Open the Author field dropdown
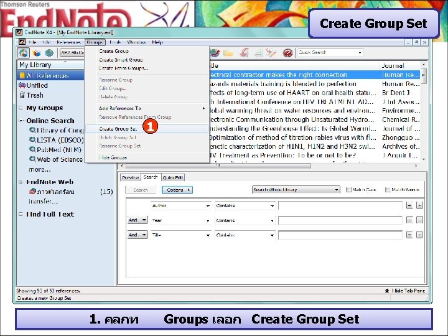Image resolution: width=448 pixels, height=336 pixels. click(x=180, y=206)
